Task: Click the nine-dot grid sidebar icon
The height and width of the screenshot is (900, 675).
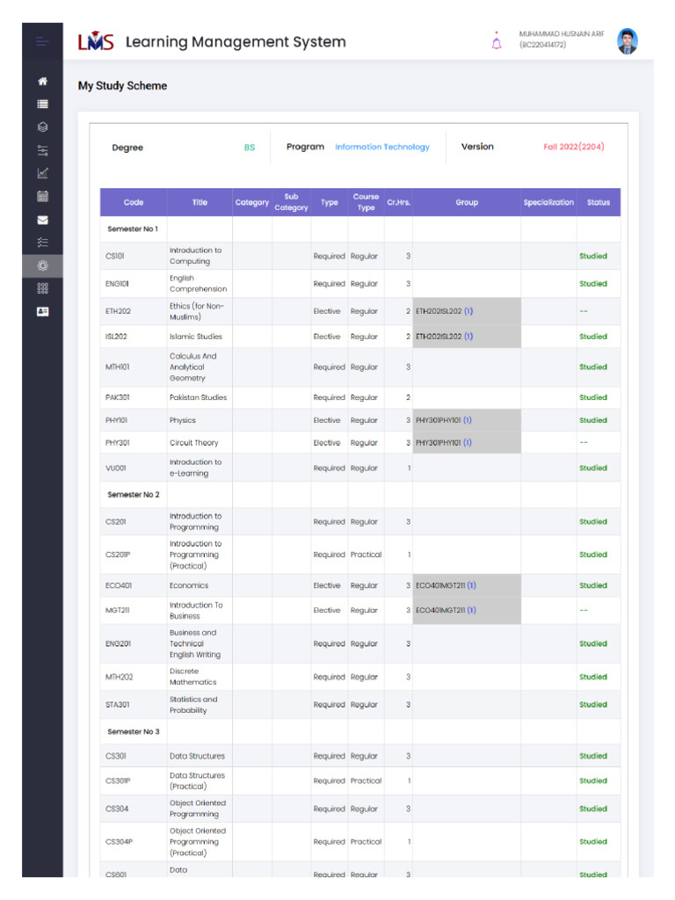Action: point(42,288)
